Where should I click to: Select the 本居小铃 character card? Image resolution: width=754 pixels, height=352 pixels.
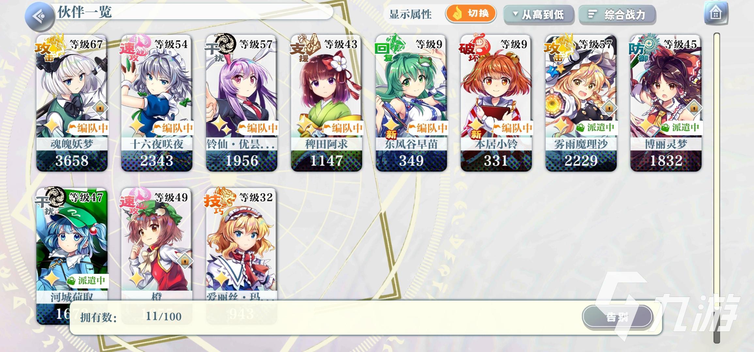pos(496,103)
